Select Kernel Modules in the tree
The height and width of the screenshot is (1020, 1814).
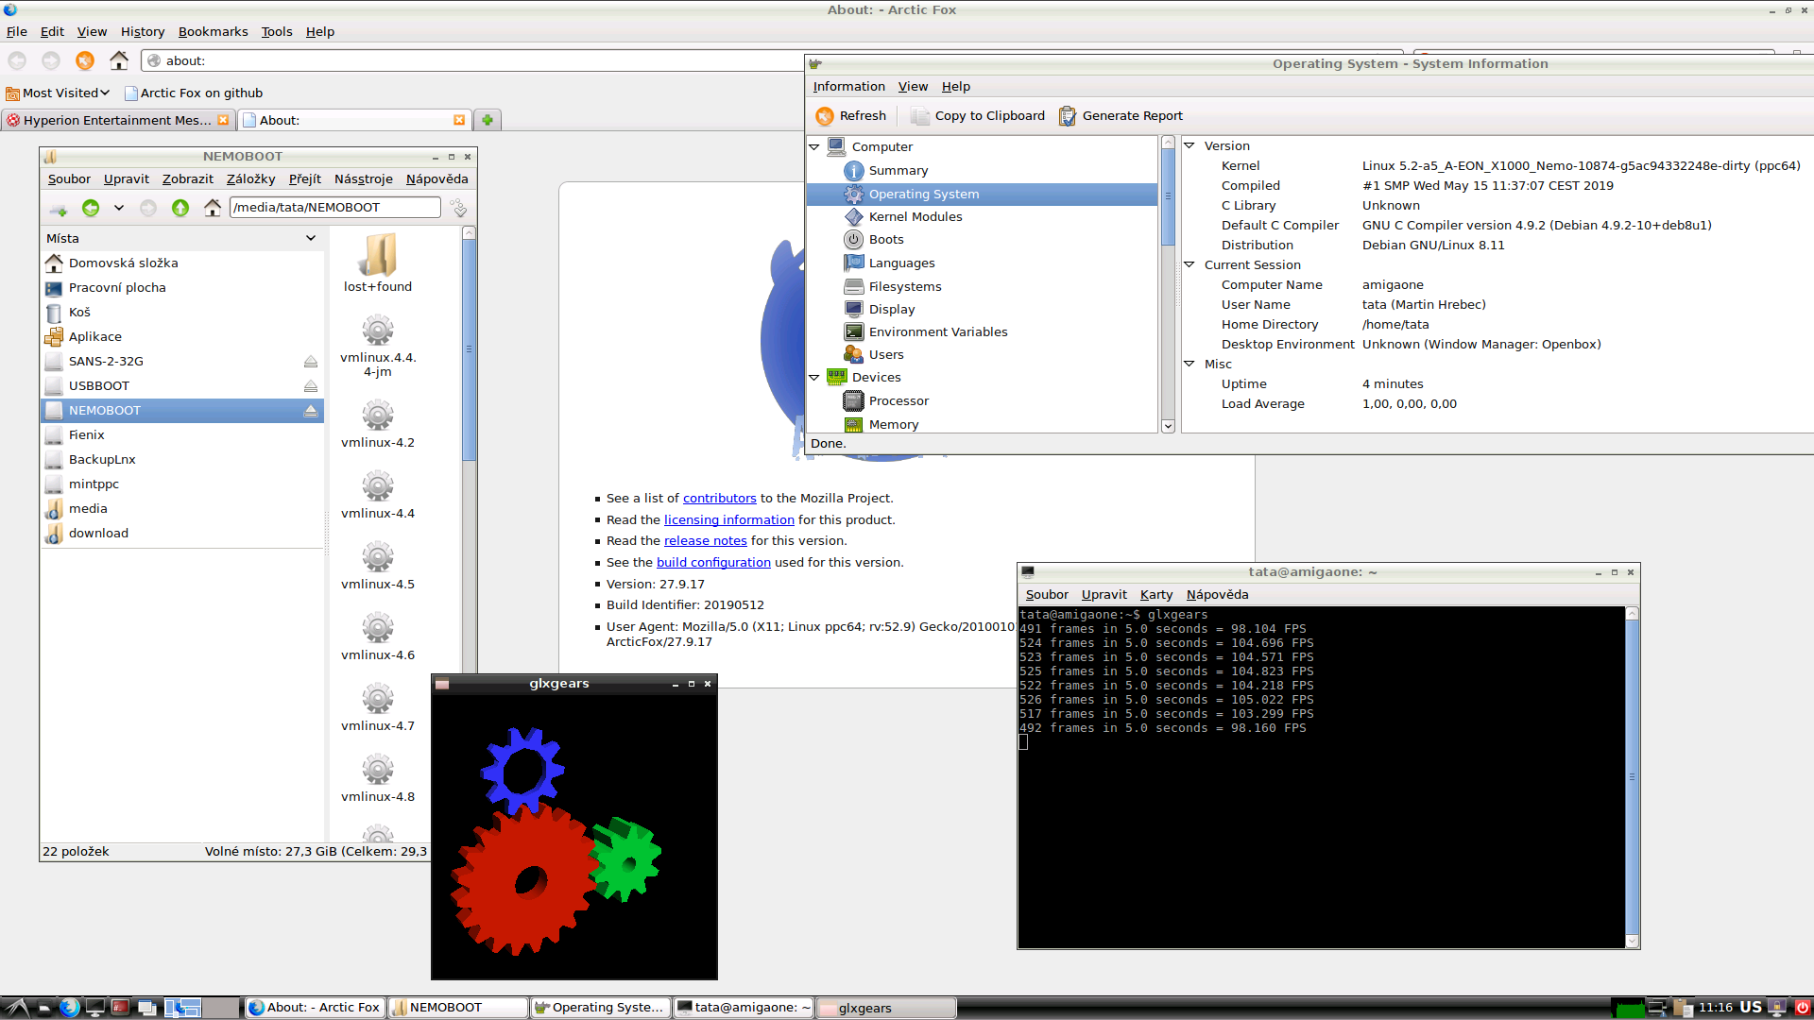[915, 217]
